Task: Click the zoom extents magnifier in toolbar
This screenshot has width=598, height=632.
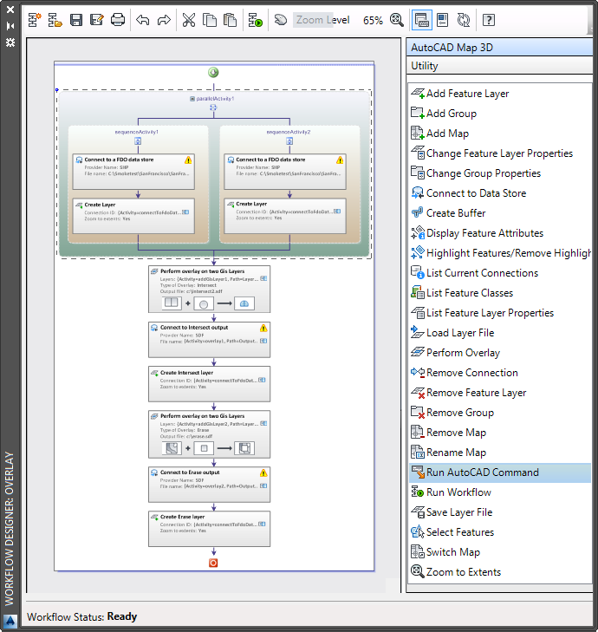Action: [397, 20]
